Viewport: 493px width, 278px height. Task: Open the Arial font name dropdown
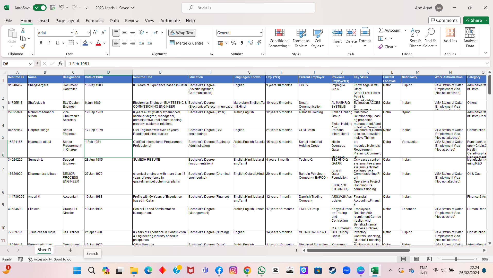[x=72, y=33]
